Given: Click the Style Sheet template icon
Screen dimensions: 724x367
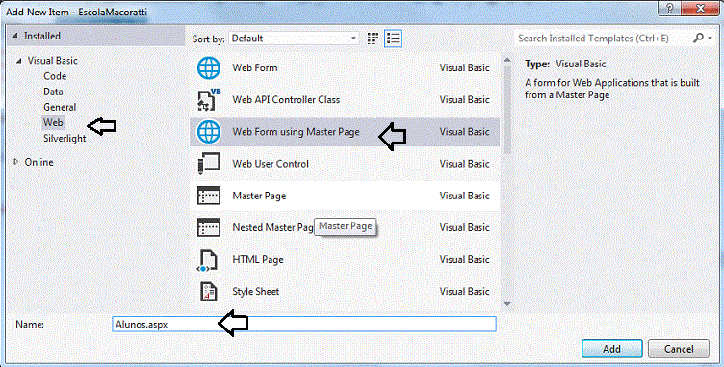Looking at the screenshot, I should pyautogui.click(x=209, y=292).
